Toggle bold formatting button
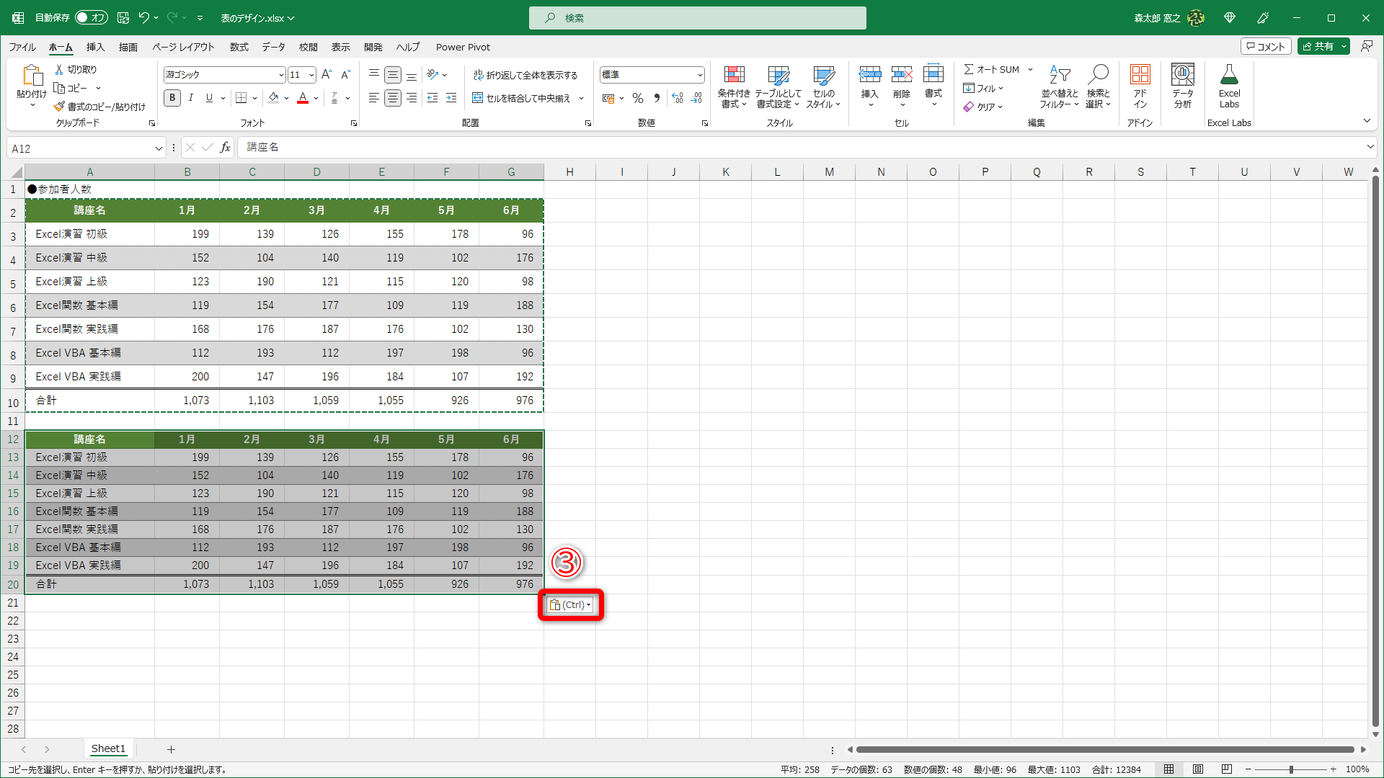This screenshot has height=778, width=1384. coord(172,98)
